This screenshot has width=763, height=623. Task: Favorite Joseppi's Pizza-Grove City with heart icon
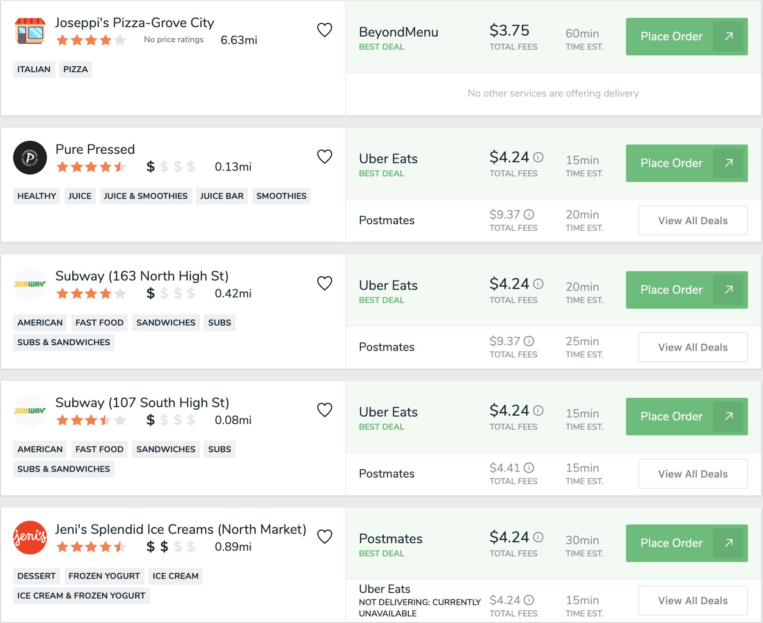pyautogui.click(x=325, y=30)
